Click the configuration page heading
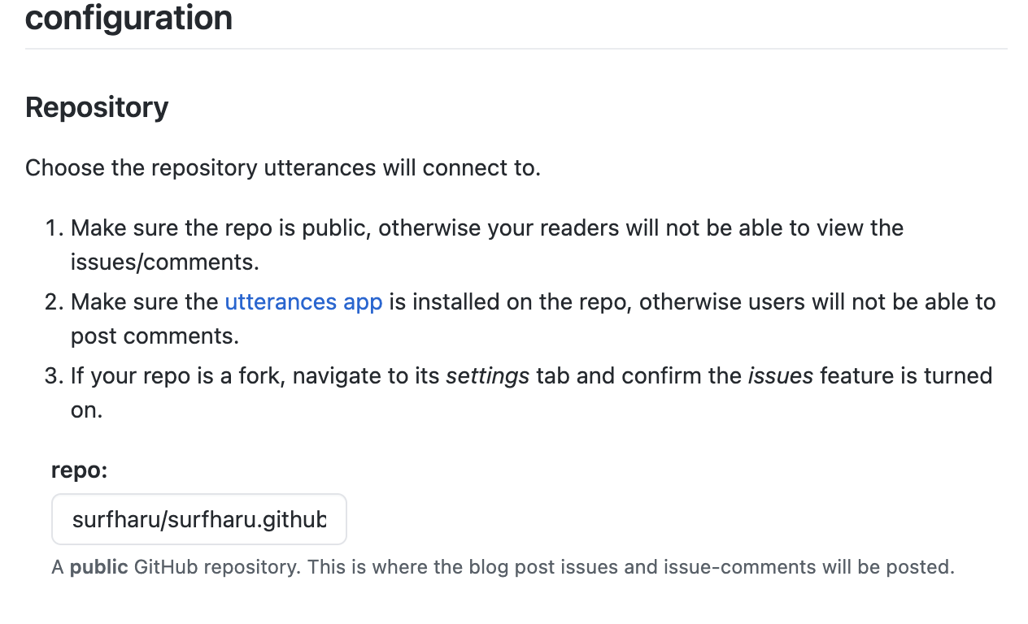The height and width of the screenshot is (624, 1028). point(128,18)
